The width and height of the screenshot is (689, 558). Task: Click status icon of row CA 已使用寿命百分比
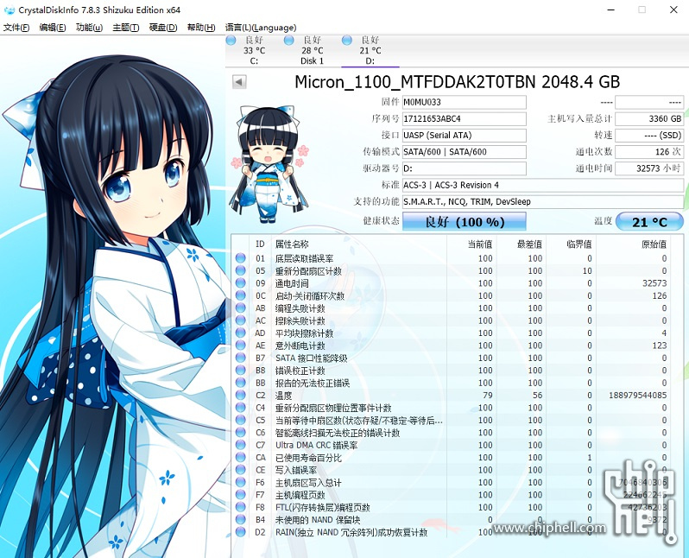pos(240,457)
